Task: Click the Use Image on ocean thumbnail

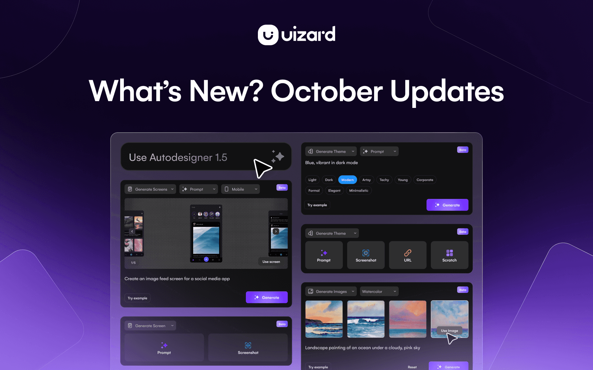Action: pyautogui.click(x=449, y=330)
